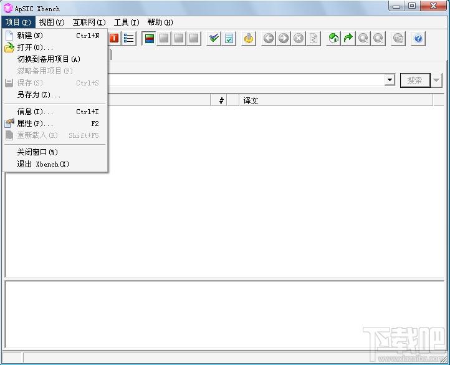Viewport: 450px width, 365px height.
Task: Click the gray stop X icon
Action: pyautogui.click(x=299, y=38)
